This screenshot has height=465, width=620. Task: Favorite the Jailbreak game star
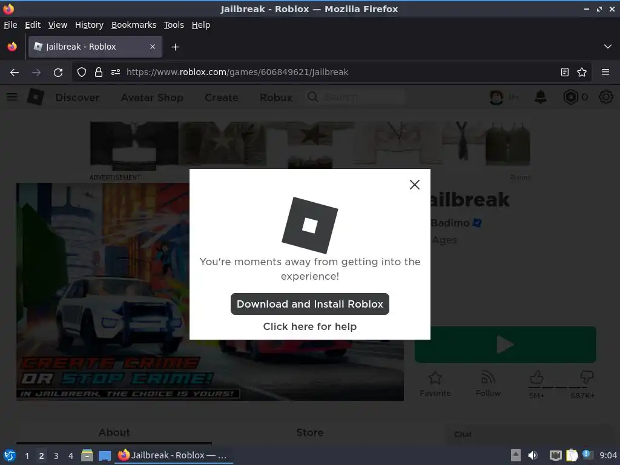pyautogui.click(x=435, y=384)
